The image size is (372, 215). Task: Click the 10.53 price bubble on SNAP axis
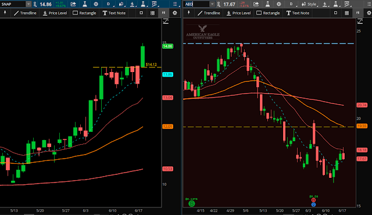click(167, 169)
